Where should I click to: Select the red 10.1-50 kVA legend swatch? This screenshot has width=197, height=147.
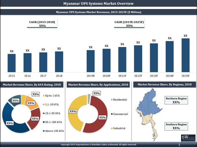(44, 113)
